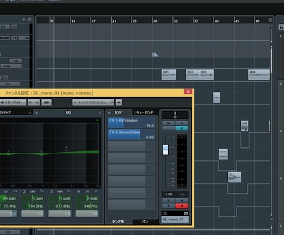Screen dimensions: 284x235
Task: Click the -1.00 fader level value
Action: click(x=169, y=194)
